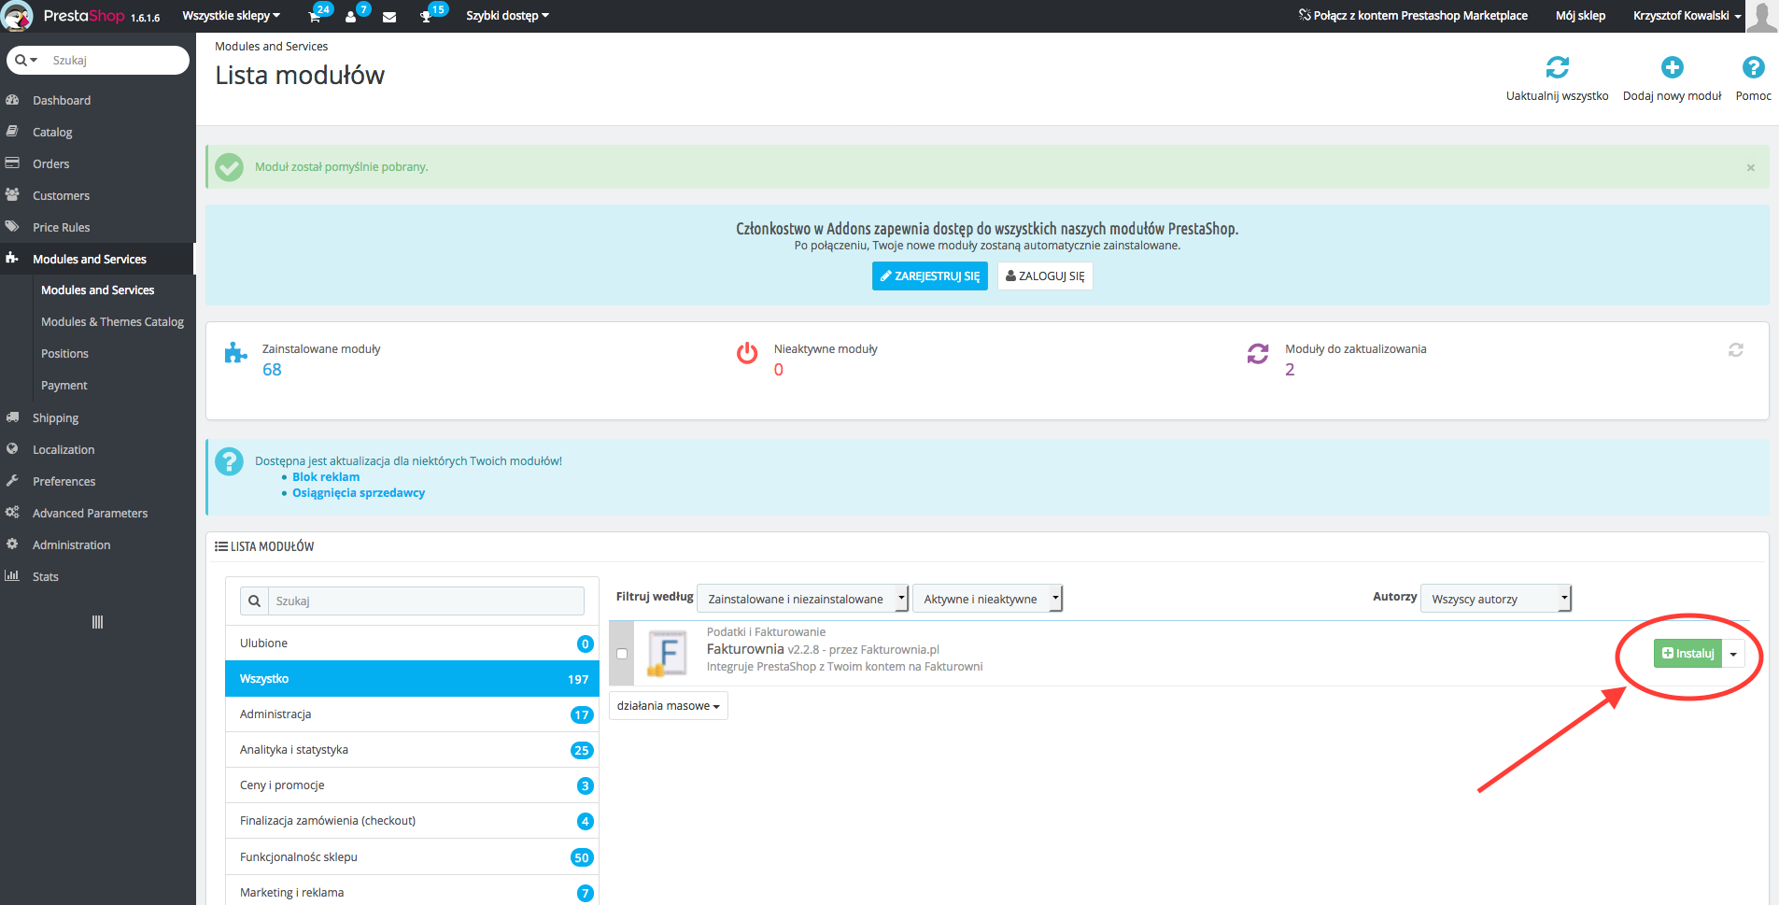Expand the działania masowe menu
Image resolution: width=1779 pixels, height=905 pixels.
pos(668,706)
